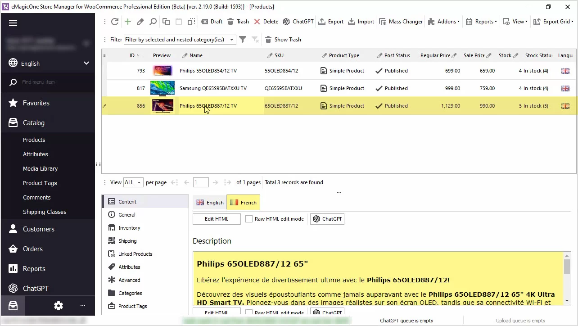Switch to the English content tab
The width and height of the screenshot is (578, 326).
[210, 203]
